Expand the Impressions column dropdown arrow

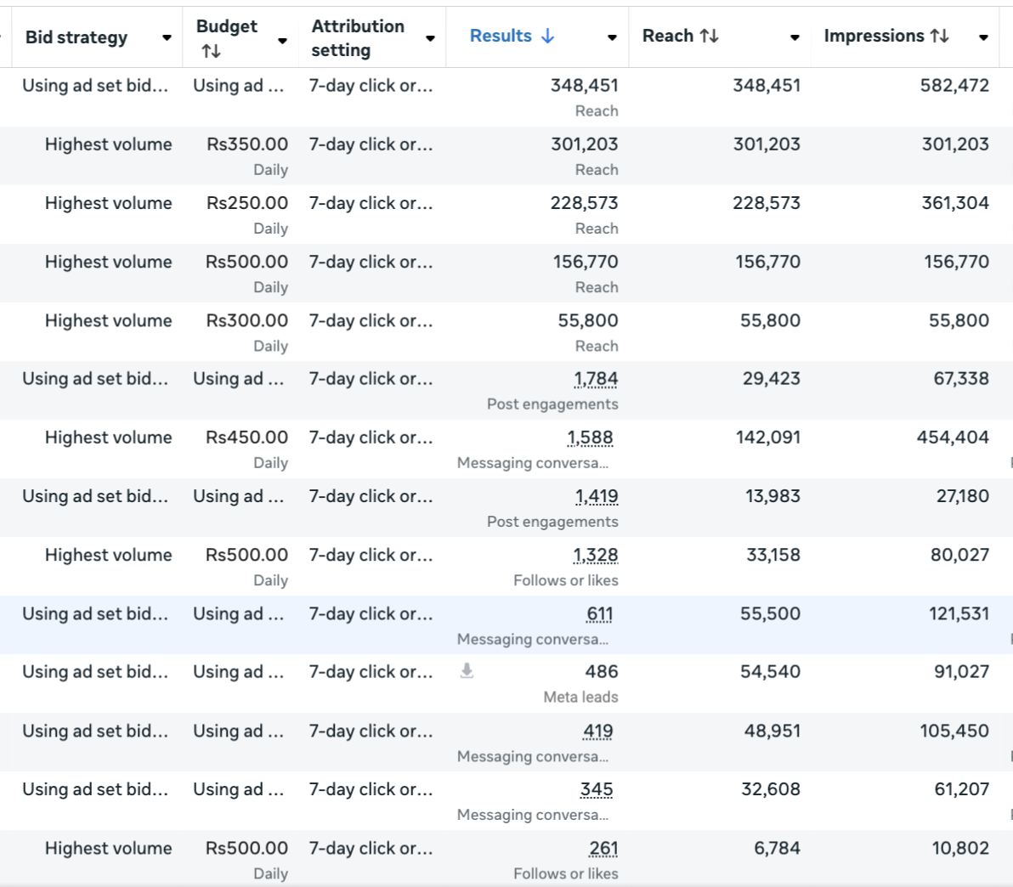pos(983,37)
